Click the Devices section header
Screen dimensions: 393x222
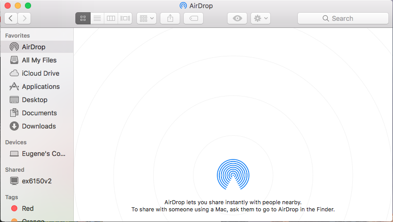[16, 142]
